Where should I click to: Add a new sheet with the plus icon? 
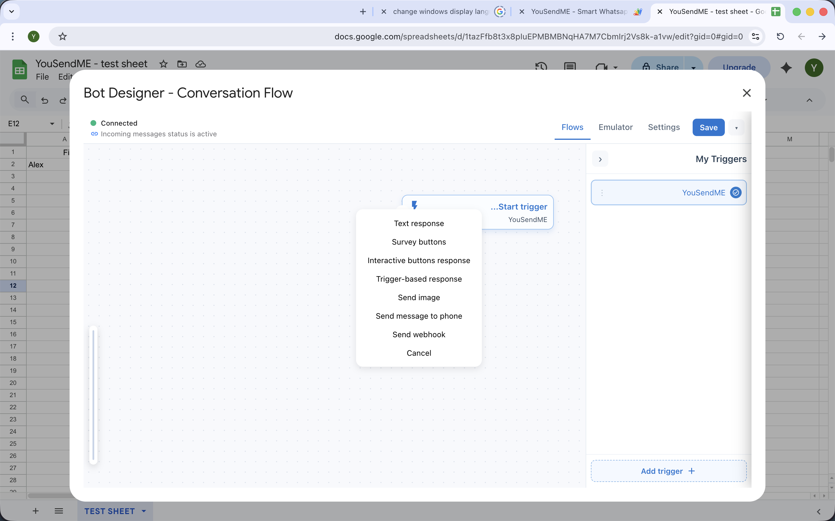[36, 511]
